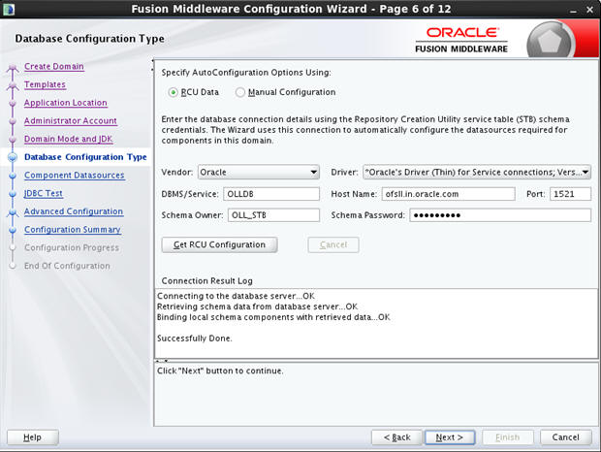
Task: Cancel the wizard using bottom Cancel button
Action: (566, 437)
